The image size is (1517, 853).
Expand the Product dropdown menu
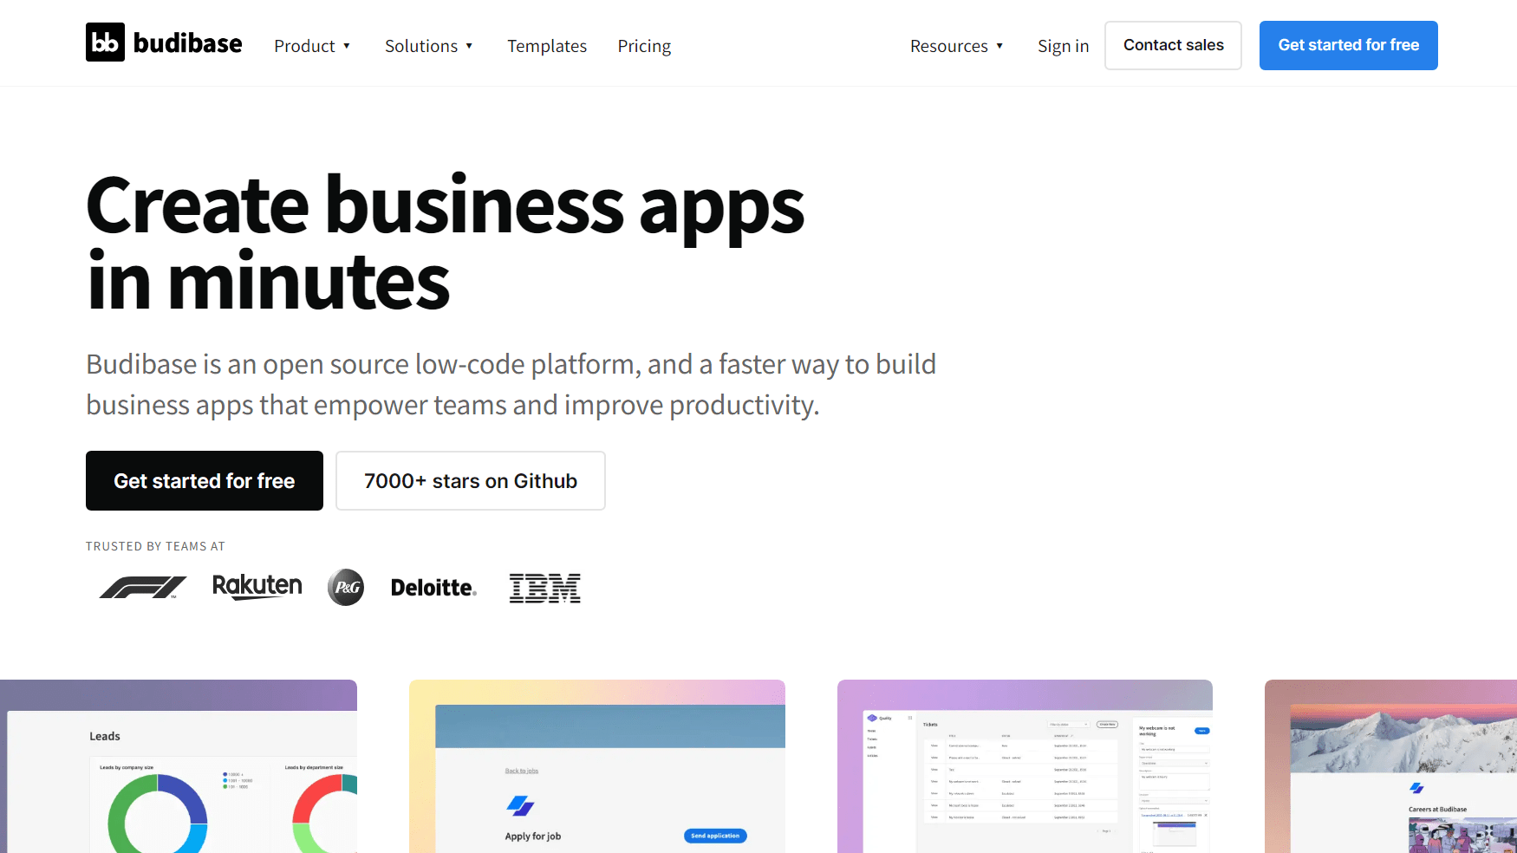click(312, 46)
